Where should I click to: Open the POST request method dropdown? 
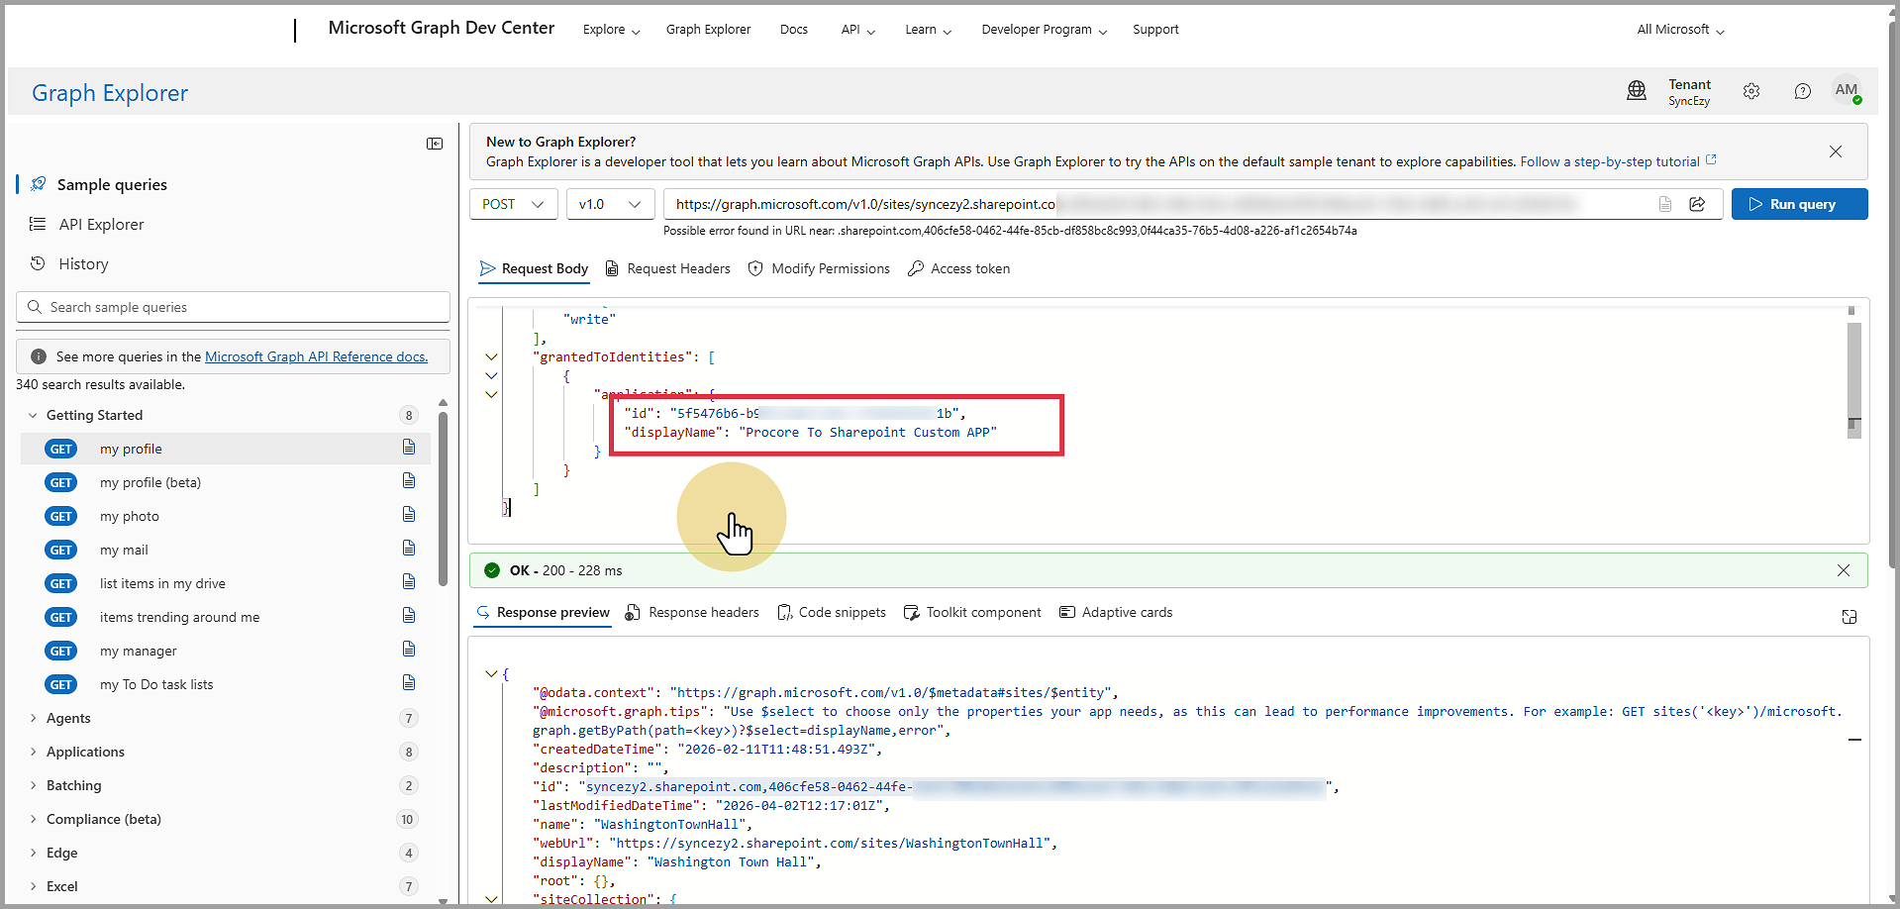click(x=513, y=204)
